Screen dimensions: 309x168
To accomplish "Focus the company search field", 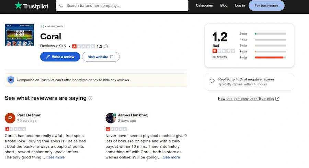I will [x=122, y=5].
